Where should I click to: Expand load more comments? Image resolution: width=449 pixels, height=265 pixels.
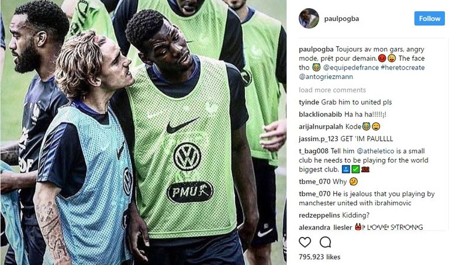tap(332, 90)
